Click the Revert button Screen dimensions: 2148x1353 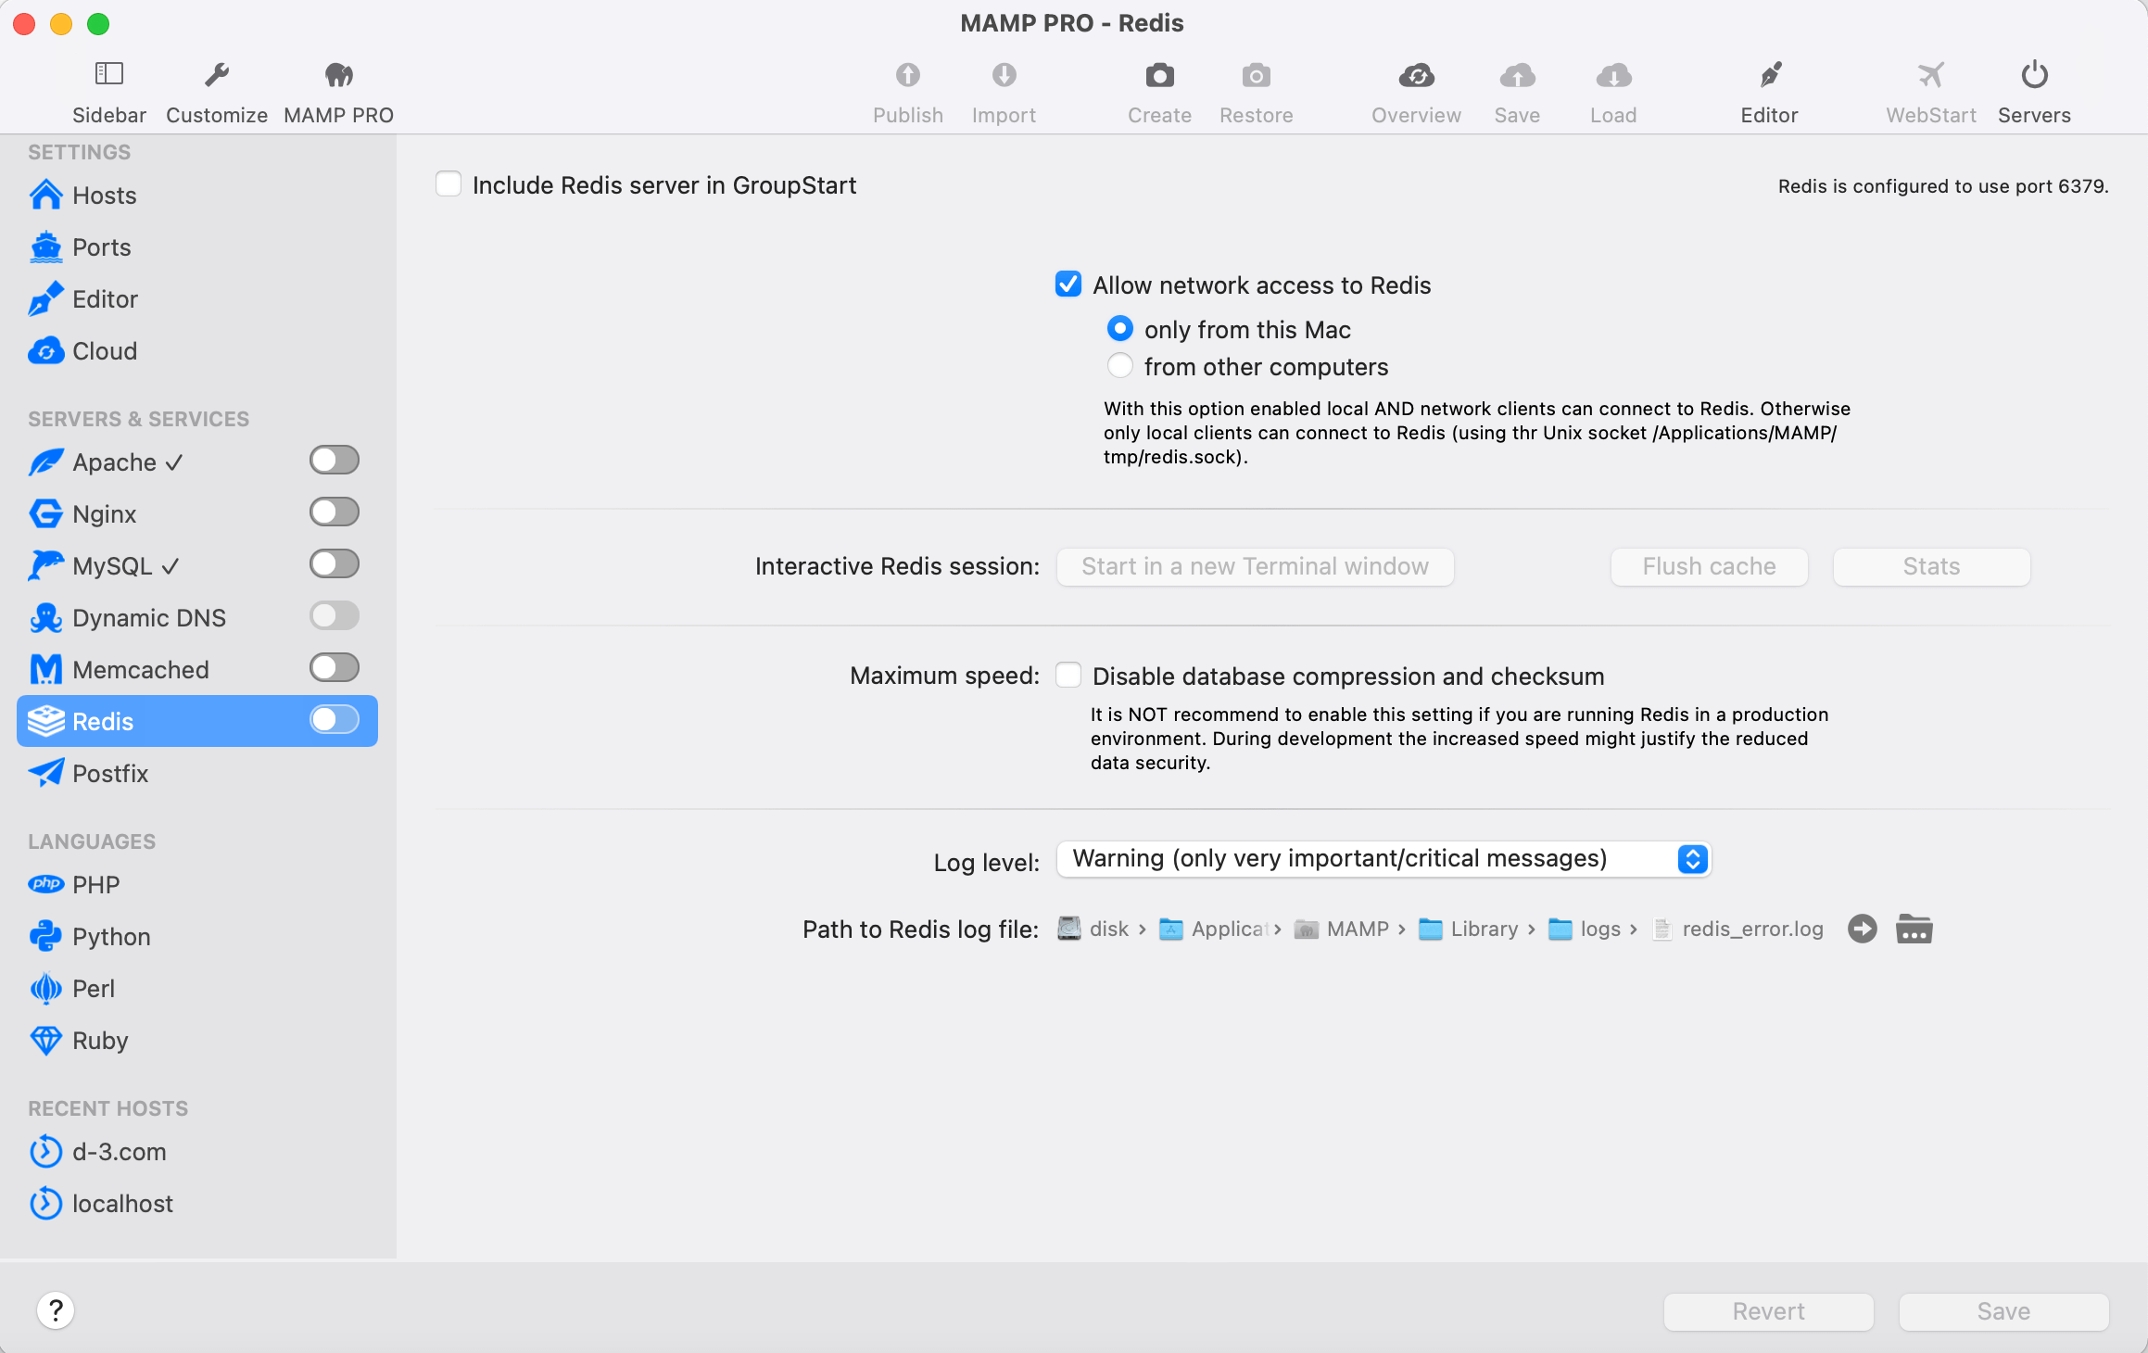pos(1769,1311)
